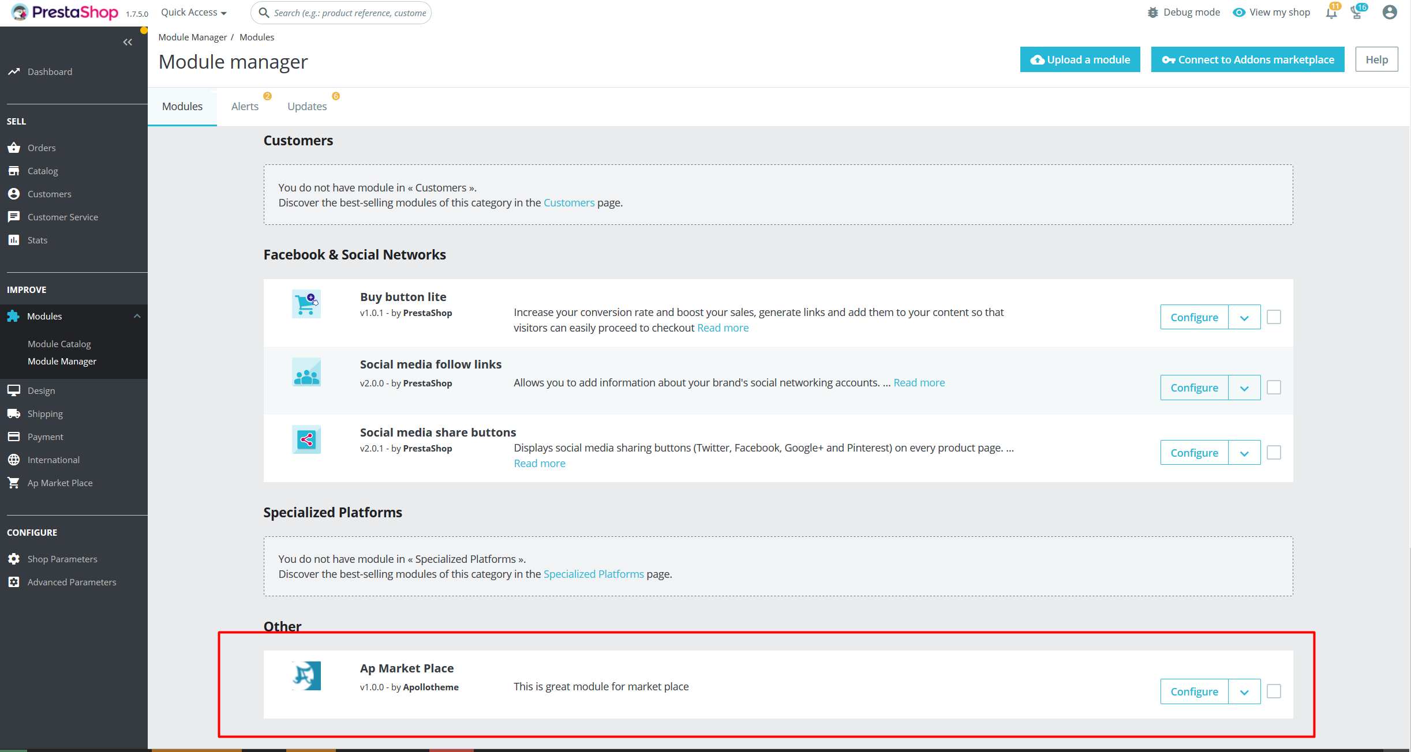Click Upload a module button
This screenshot has height=752, width=1411.
(x=1080, y=59)
